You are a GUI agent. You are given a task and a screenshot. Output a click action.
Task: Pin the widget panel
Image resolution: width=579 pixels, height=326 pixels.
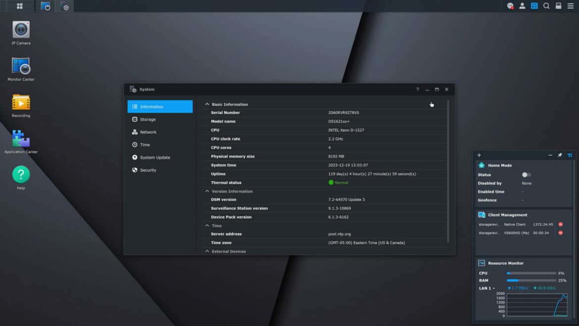click(560, 155)
